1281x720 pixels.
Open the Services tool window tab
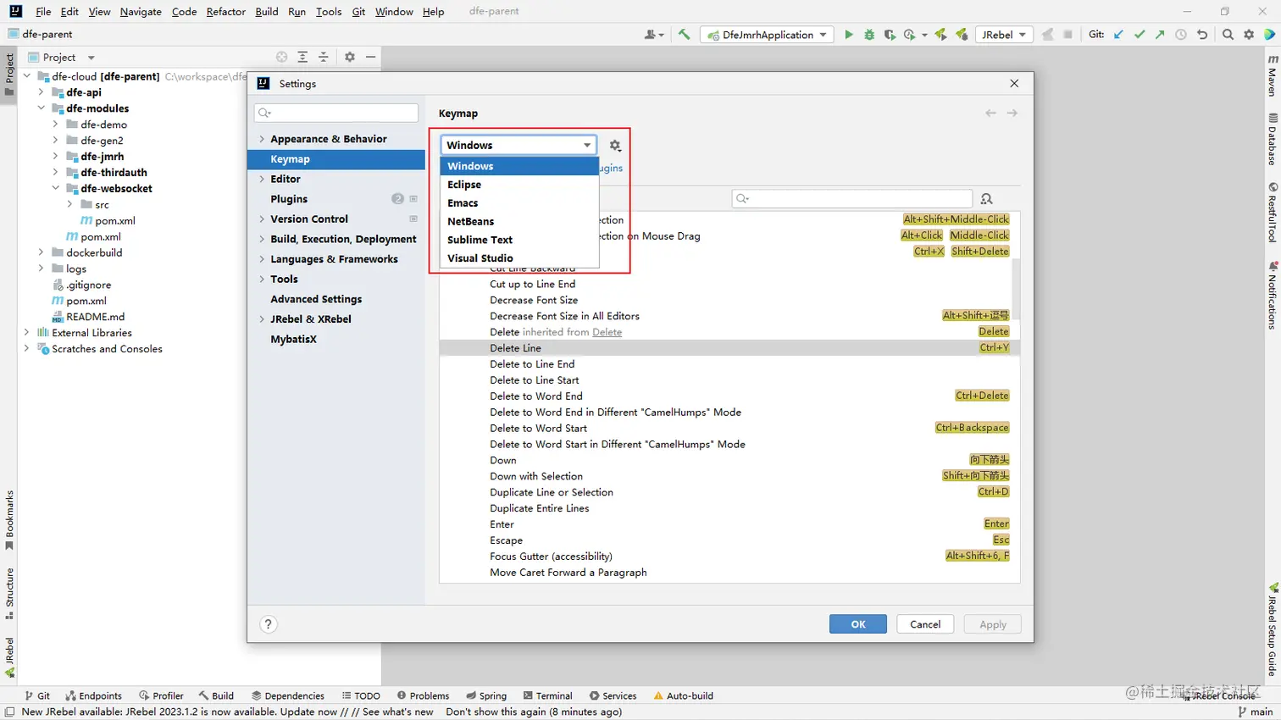point(613,695)
